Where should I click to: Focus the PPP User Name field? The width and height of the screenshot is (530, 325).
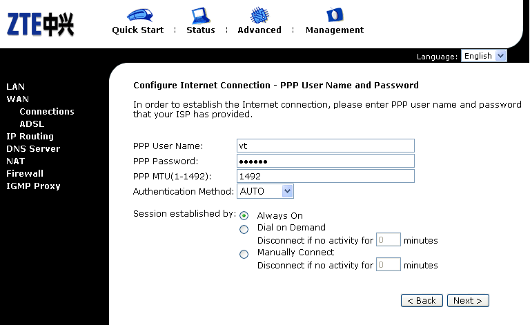click(326, 146)
